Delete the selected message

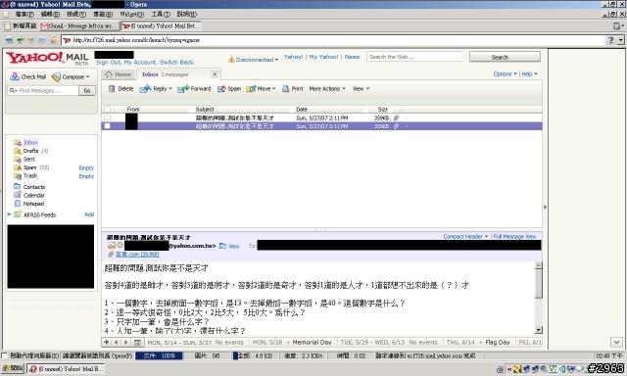coord(121,89)
